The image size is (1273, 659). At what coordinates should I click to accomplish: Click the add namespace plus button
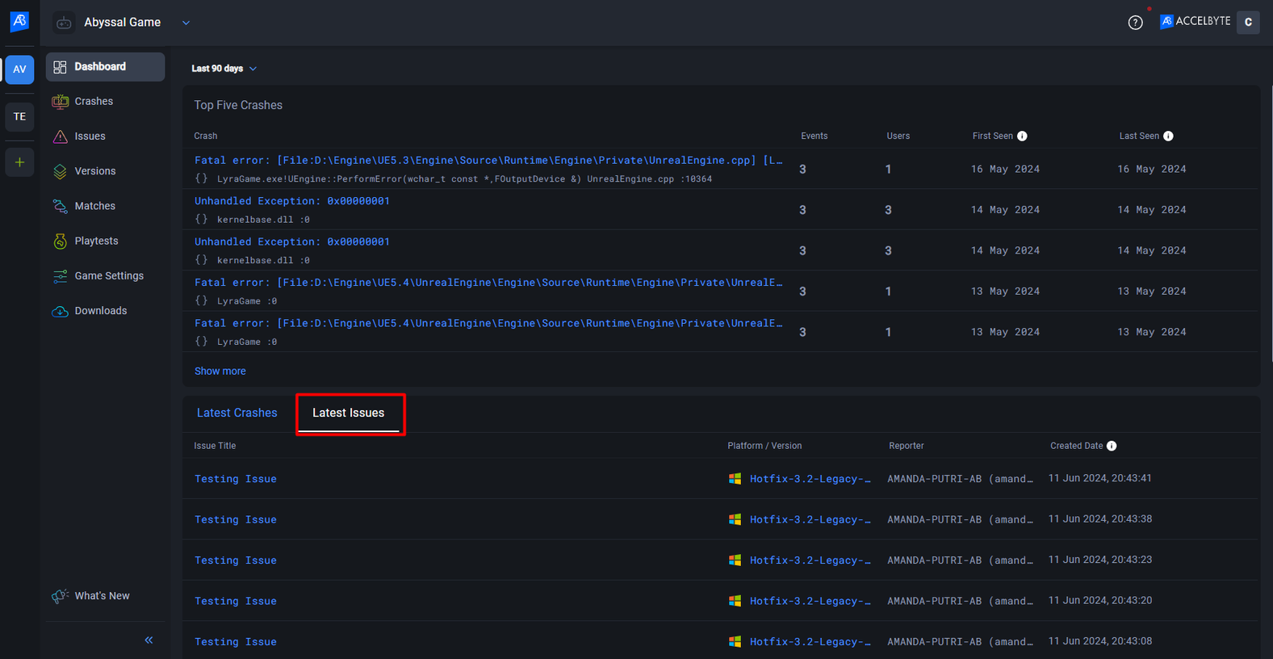[x=19, y=162]
